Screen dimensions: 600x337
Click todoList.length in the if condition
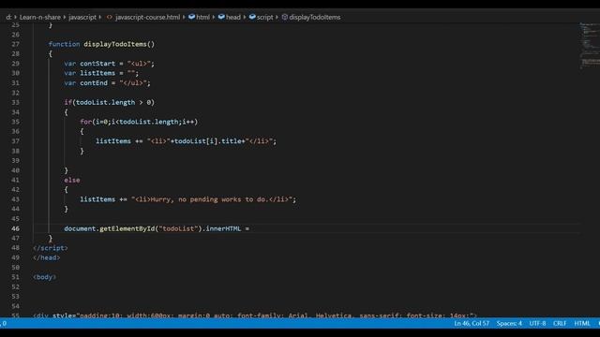(x=106, y=102)
